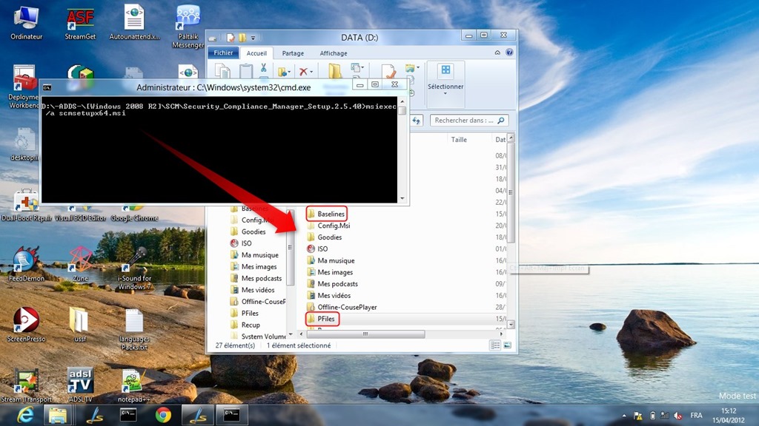Click the red X Delete icon
Image resolution: width=759 pixels, height=426 pixels.
tap(303, 72)
